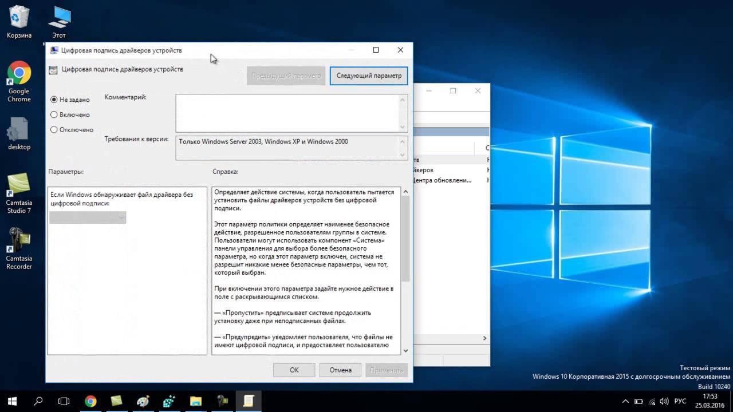This screenshot has height=412, width=733.
Task: Select the 'Не задано' radio button
Action: [x=54, y=100]
